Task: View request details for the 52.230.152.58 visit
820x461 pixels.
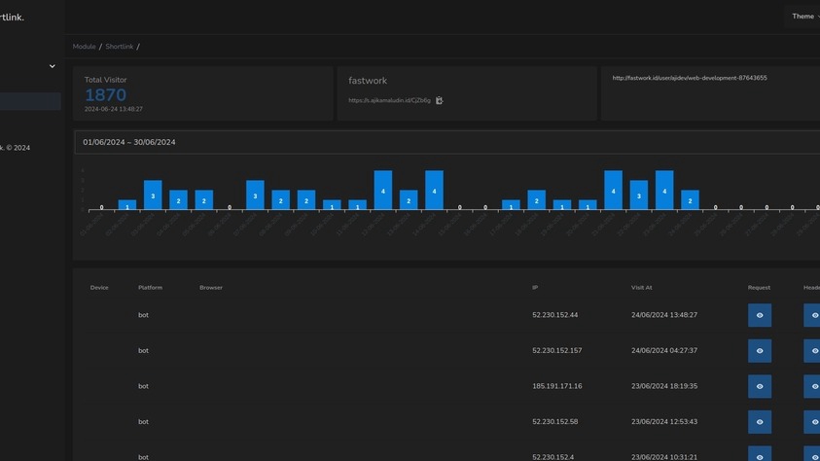Action: coord(760,421)
